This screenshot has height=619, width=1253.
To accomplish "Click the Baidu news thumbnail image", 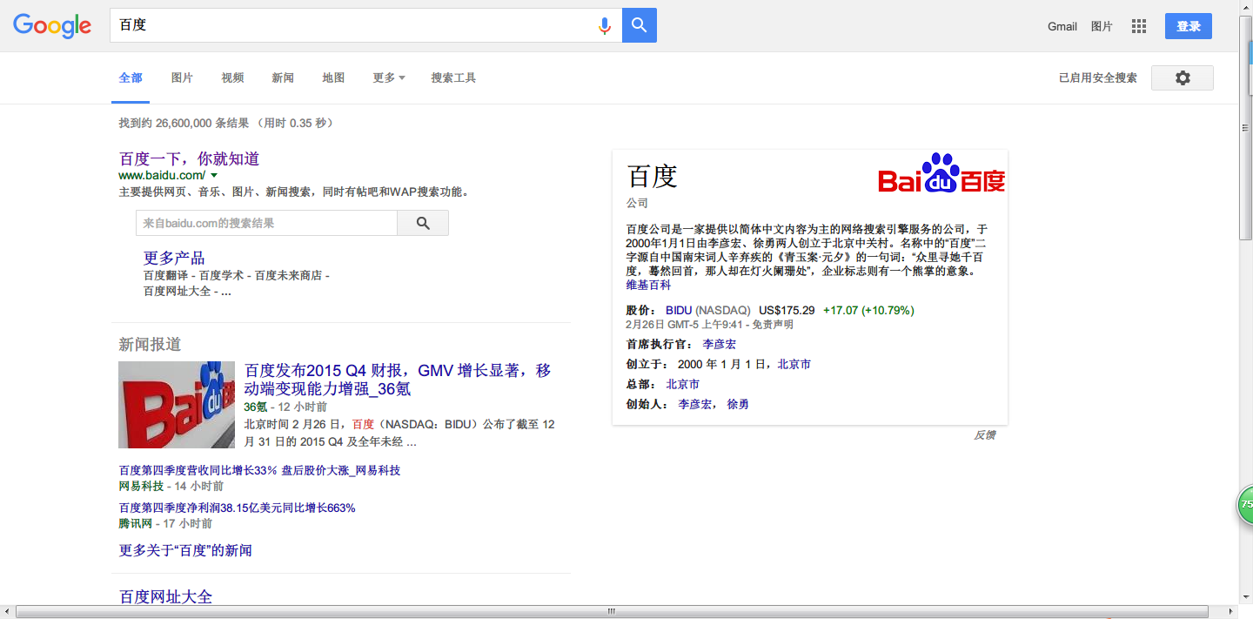I will (177, 405).
